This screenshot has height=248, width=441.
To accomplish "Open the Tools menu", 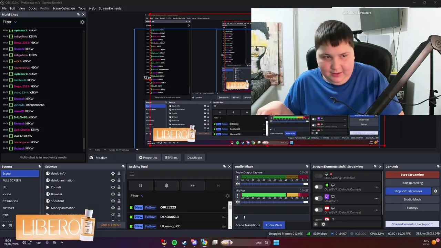I will (82, 8).
